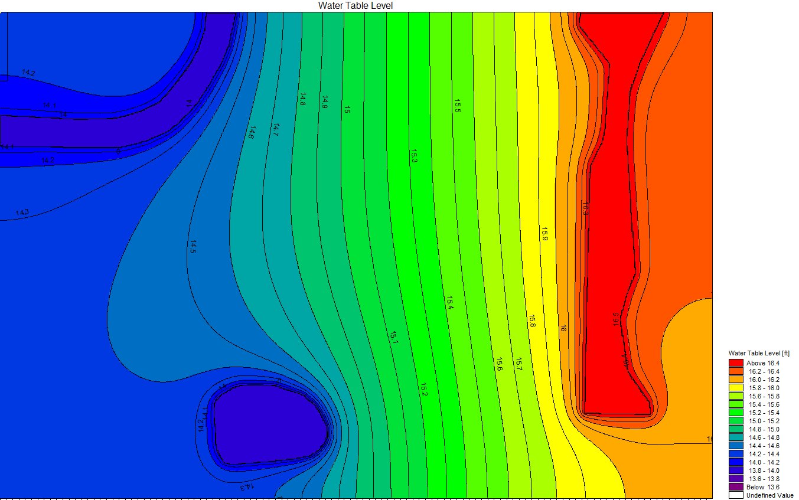Click the 15.2 contour line label
Screen dimensions: 799x500
point(424,390)
